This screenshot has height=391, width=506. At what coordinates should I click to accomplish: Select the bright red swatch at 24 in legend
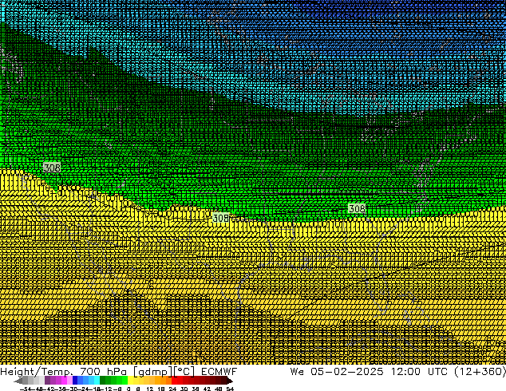click(175, 381)
